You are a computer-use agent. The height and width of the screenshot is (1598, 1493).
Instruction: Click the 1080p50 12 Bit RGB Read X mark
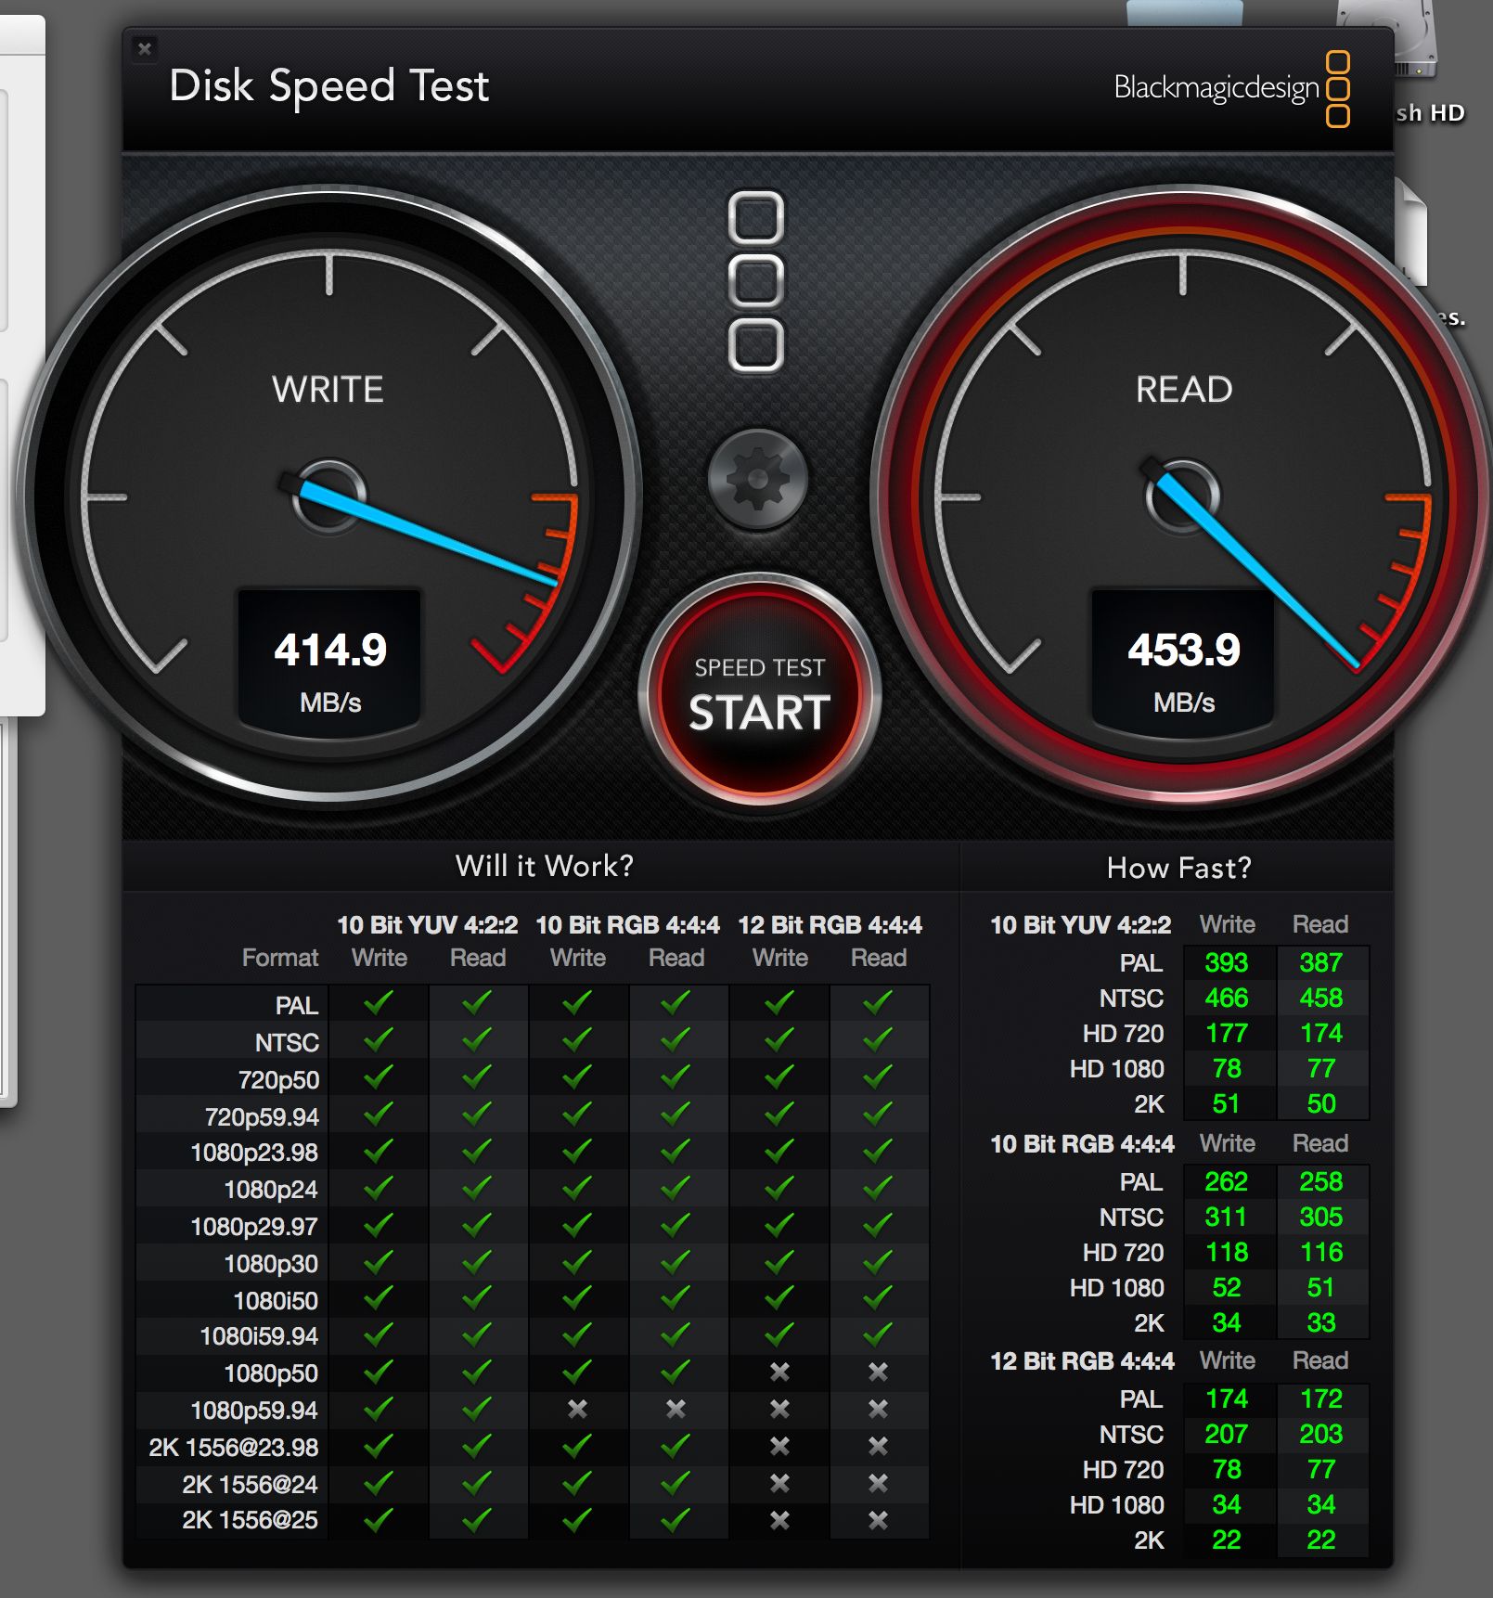878,1372
